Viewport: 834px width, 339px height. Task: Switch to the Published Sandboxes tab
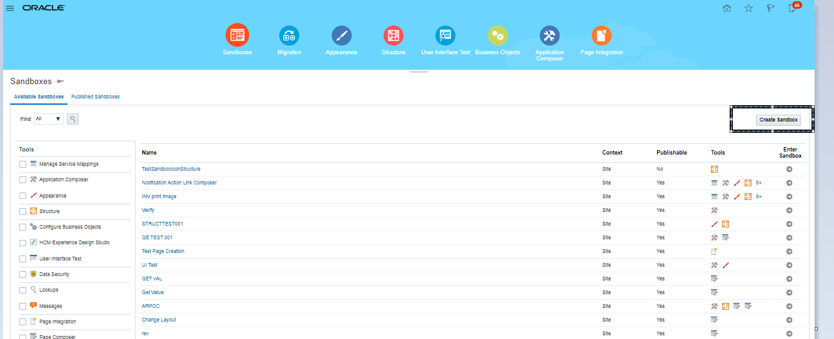pos(95,97)
